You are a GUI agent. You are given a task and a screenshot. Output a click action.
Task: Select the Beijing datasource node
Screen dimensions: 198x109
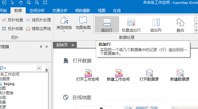[x=9, y=84]
